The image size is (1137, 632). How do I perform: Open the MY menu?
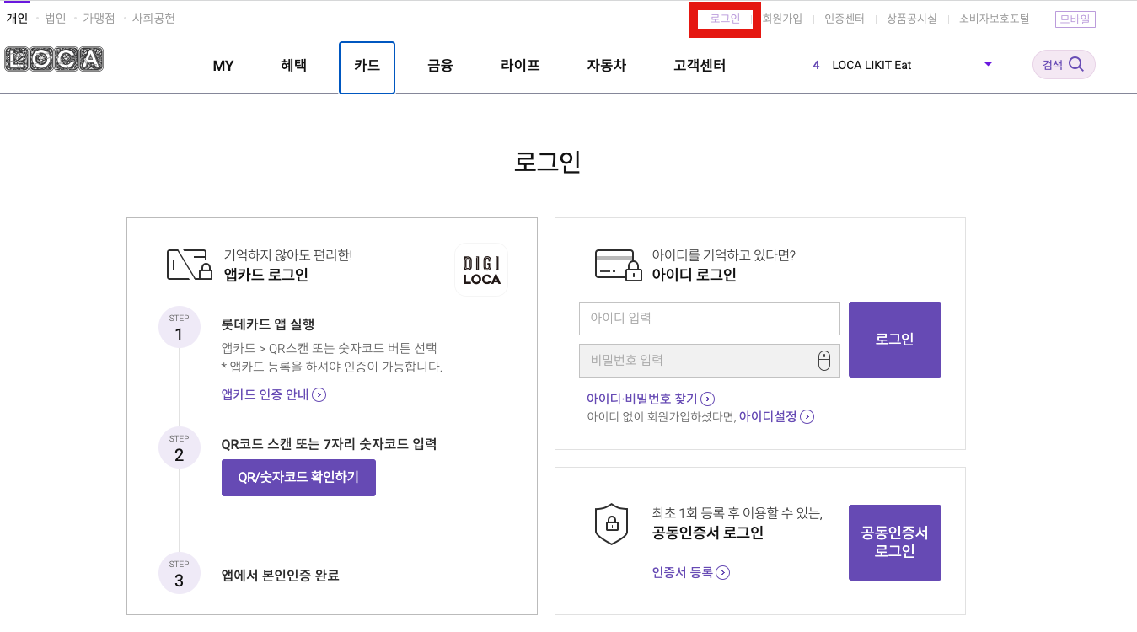223,66
